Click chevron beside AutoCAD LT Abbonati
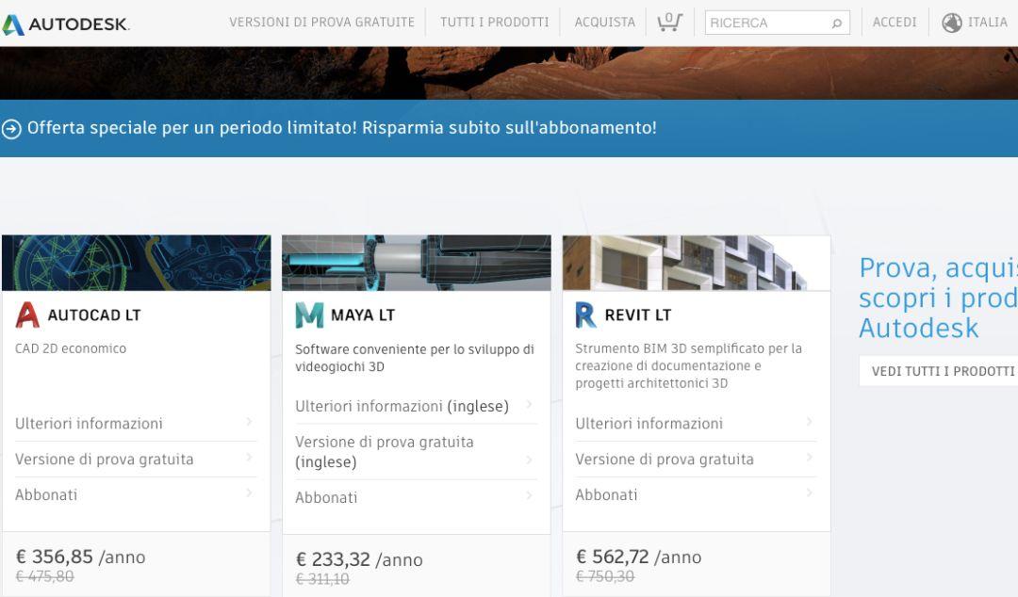Image resolution: width=1018 pixels, height=597 pixels. pos(249,493)
